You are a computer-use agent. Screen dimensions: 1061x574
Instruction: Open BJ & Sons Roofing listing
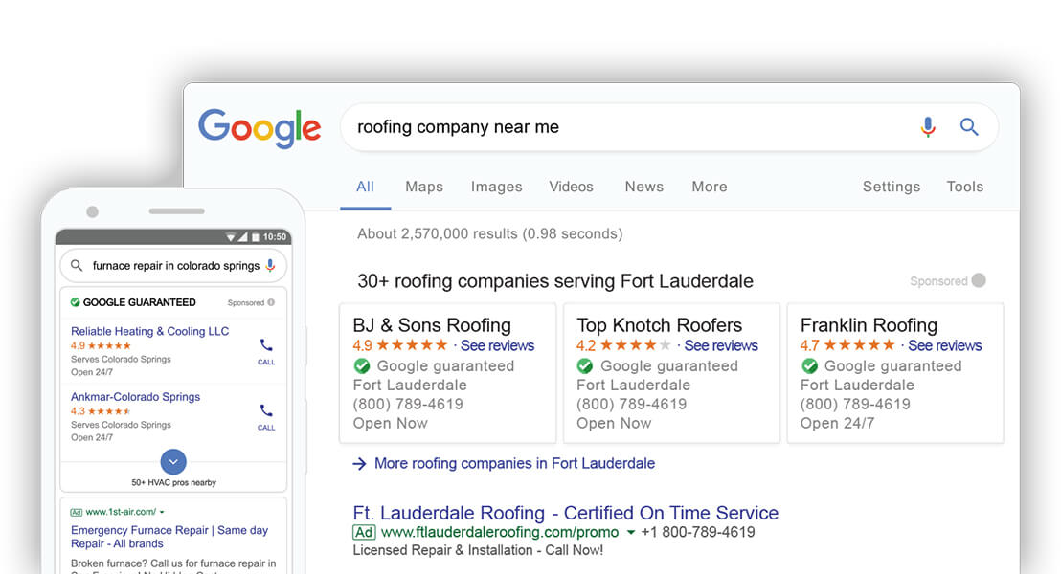(x=432, y=325)
